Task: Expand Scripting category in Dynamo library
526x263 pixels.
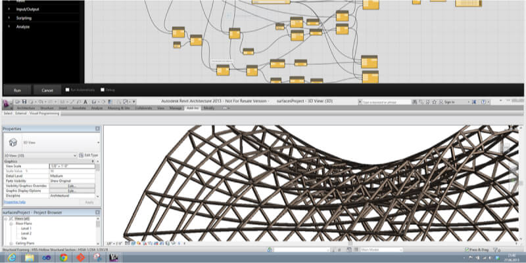Action: (x=9, y=18)
